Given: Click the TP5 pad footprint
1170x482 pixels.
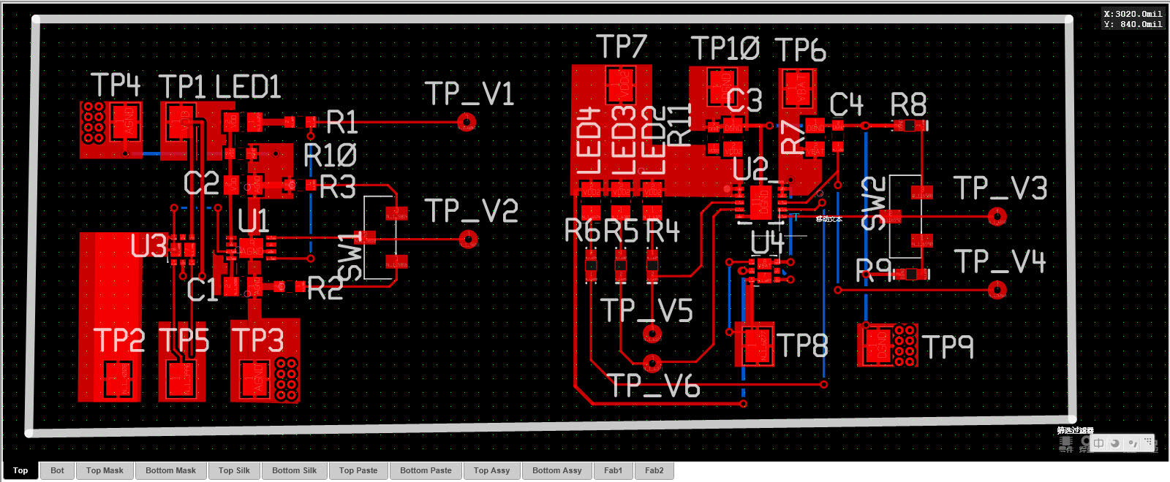Looking at the screenshot, I should click(181, 378).
